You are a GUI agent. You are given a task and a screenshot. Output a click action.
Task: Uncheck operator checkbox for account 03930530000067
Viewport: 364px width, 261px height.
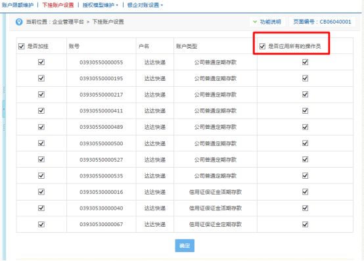pyautogui.click(x=305, y=224)
